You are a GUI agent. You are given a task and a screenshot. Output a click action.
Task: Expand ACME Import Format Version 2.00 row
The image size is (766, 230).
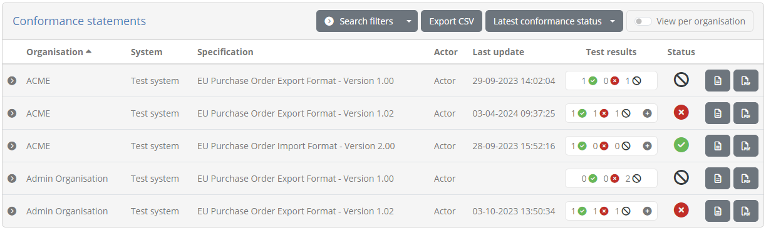11,146
